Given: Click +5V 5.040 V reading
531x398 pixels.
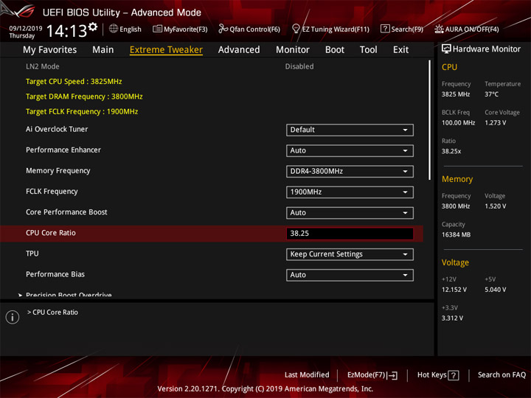Looking at the screenshot, I should click(496, 290).
